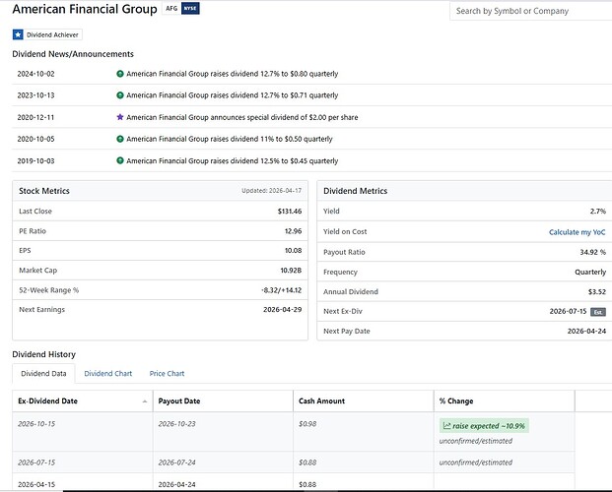The height and width of the screenshot is (492, 612).
Task: Click the AFG ticker symbol badge
Action: click(x=171, y=8)
